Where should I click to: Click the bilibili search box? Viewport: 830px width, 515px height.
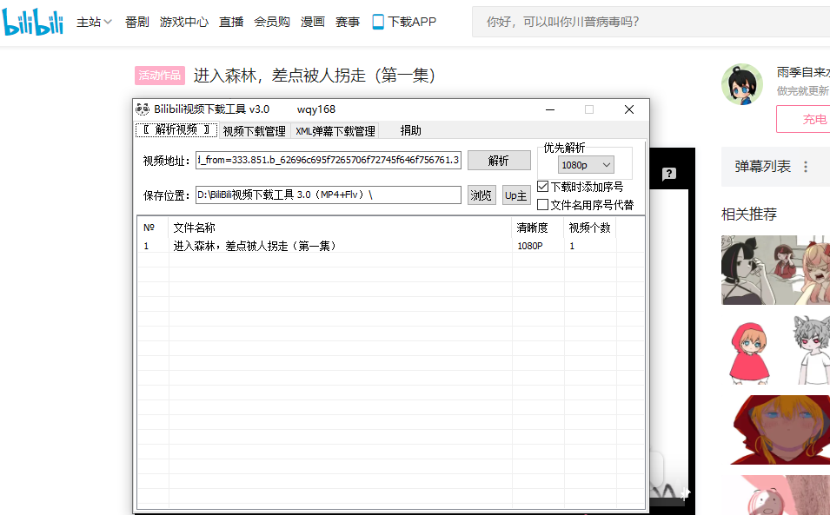click(651, 22)
